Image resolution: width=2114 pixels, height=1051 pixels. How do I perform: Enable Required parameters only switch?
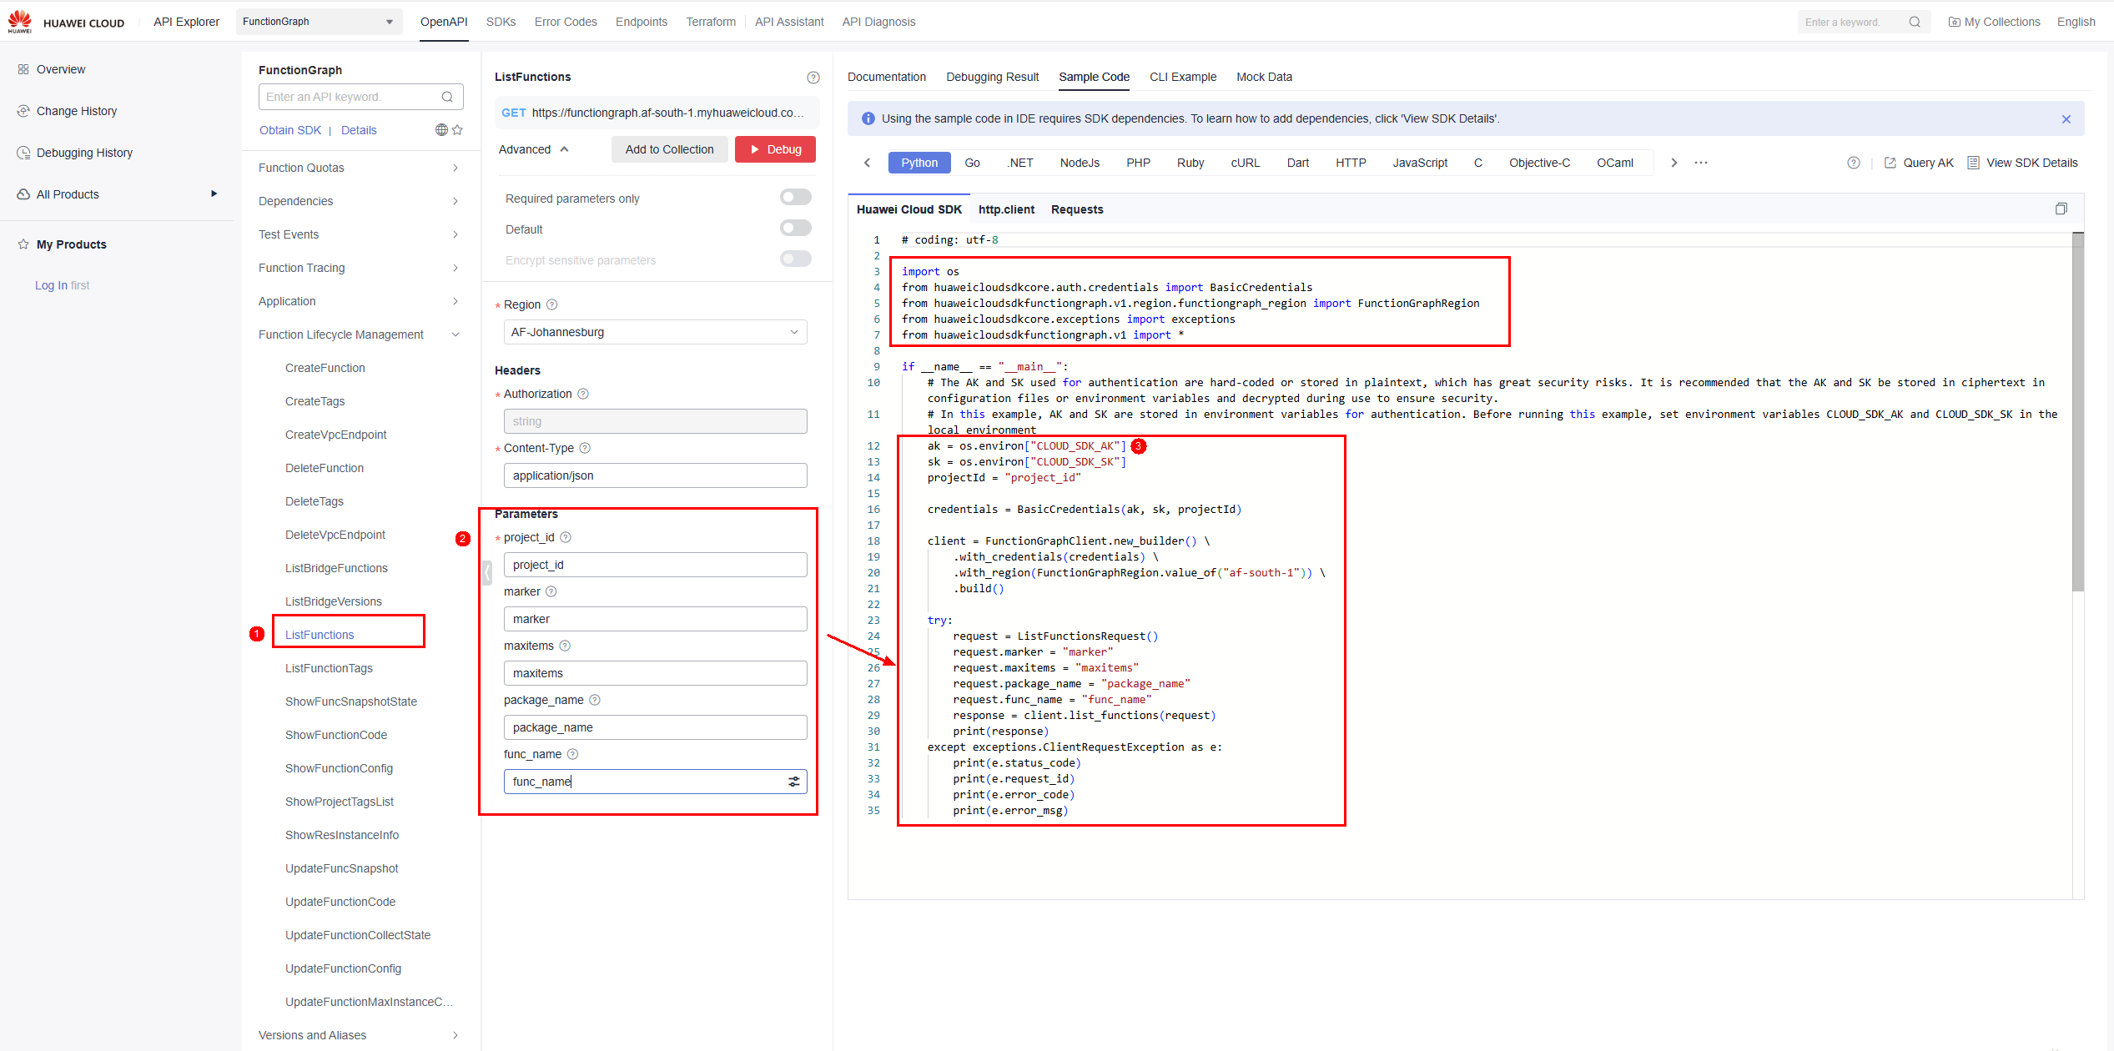click(x=795, y=198)
